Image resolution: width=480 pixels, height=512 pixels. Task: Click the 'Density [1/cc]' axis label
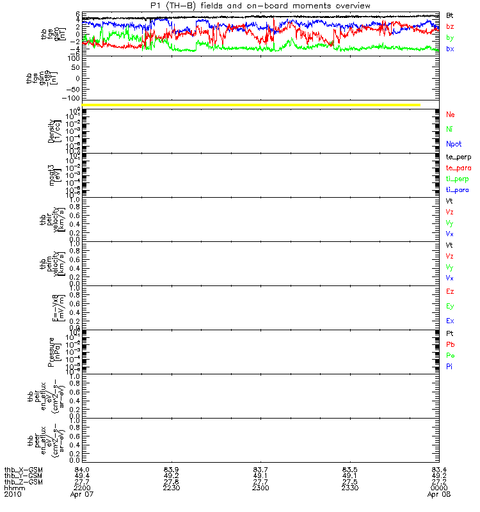coord(54,131)
